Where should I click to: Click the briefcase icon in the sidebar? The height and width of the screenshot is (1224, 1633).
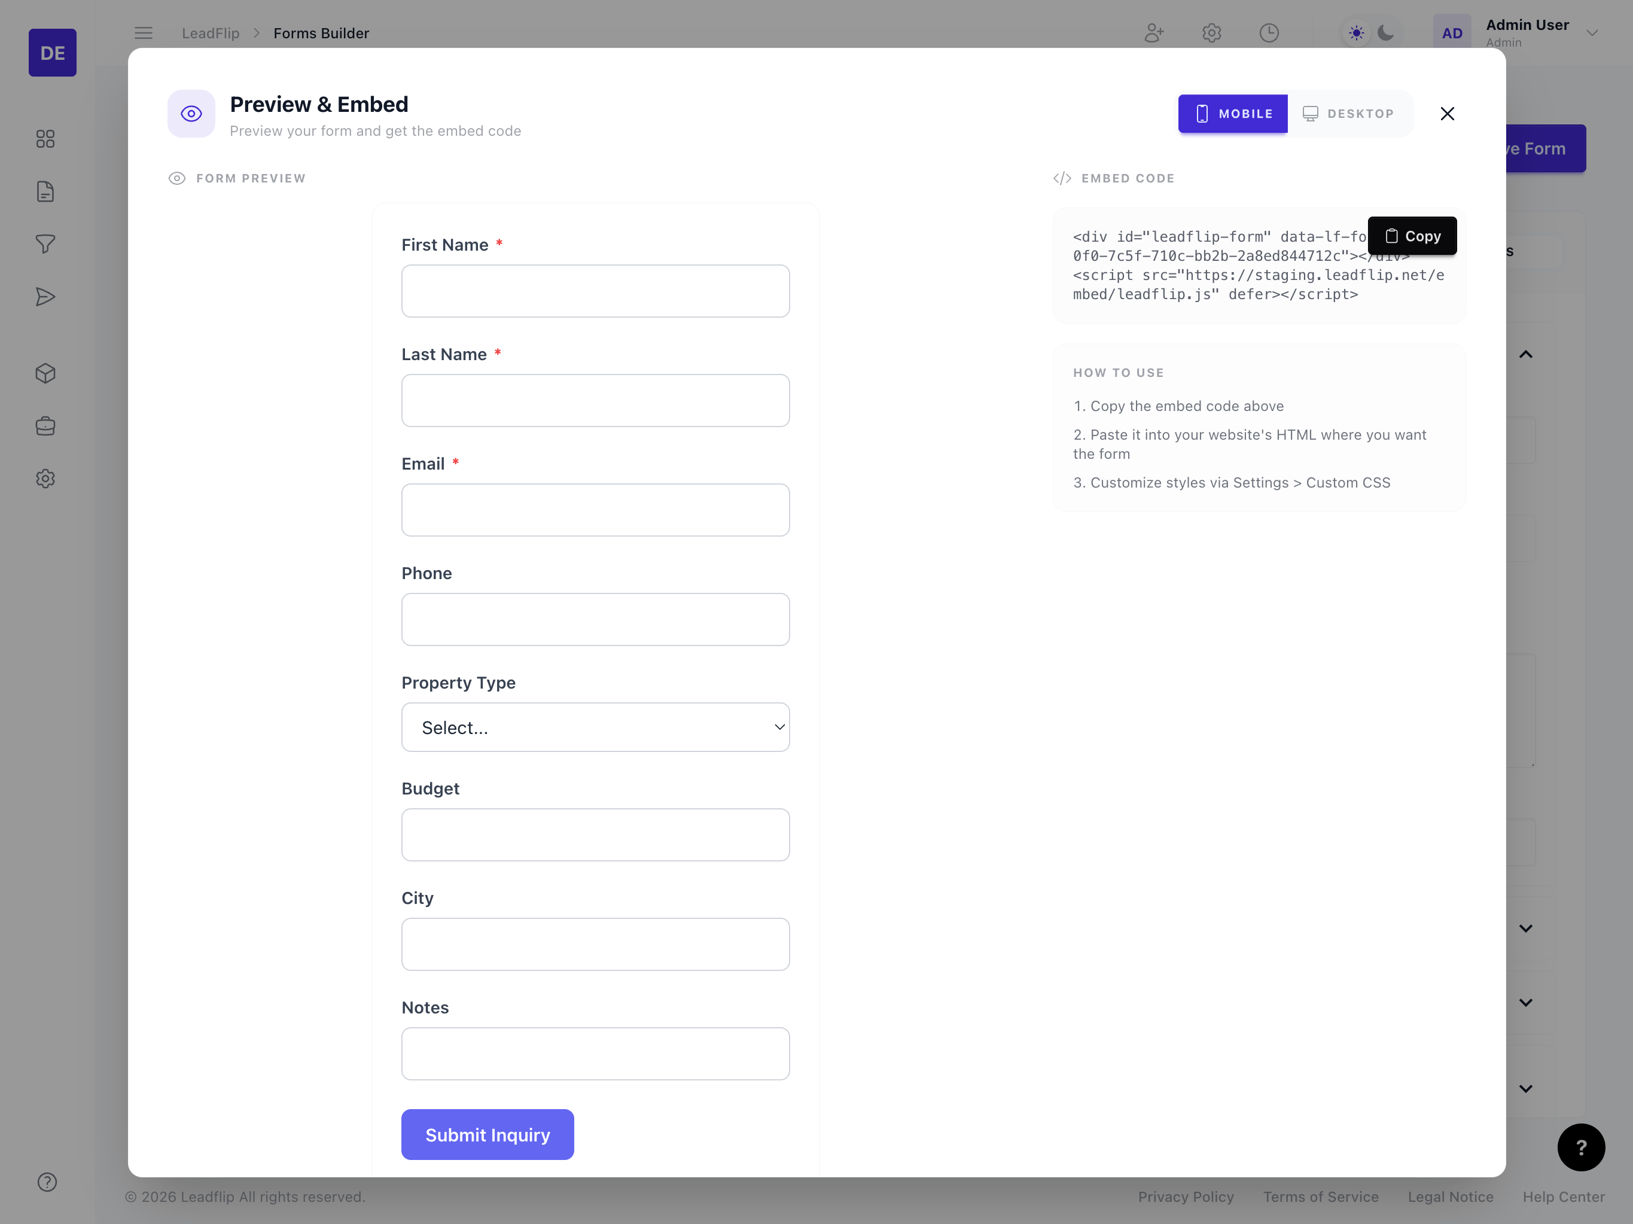(45, 426)
